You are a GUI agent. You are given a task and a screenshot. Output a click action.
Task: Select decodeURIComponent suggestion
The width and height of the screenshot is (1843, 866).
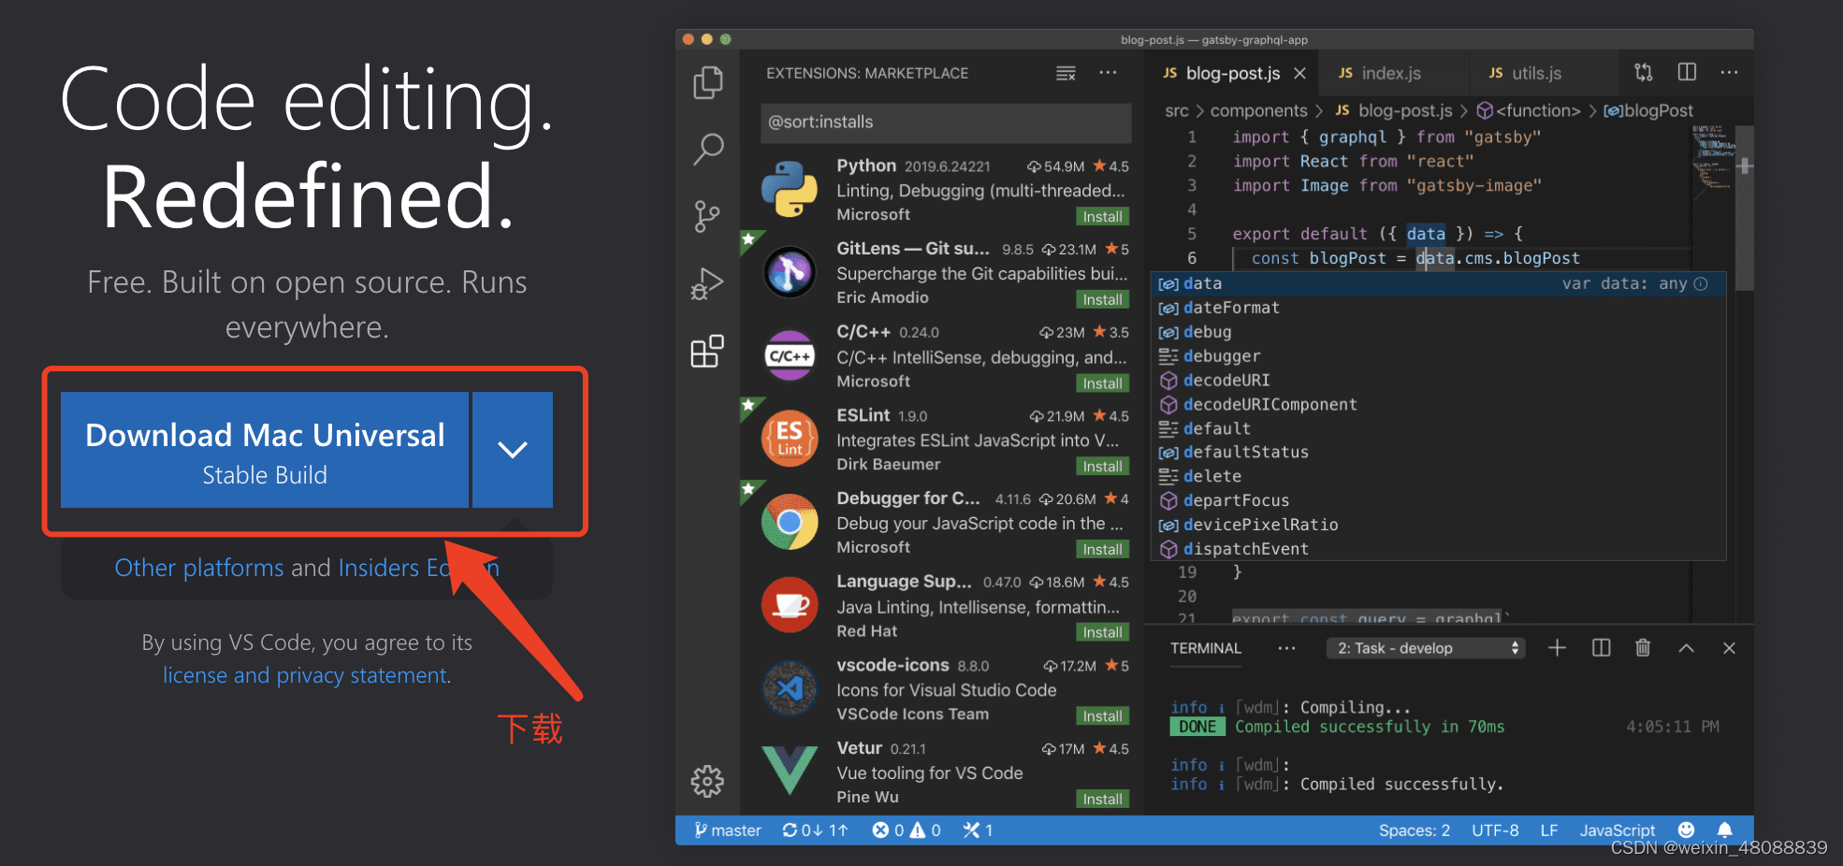coord(1438,404)
